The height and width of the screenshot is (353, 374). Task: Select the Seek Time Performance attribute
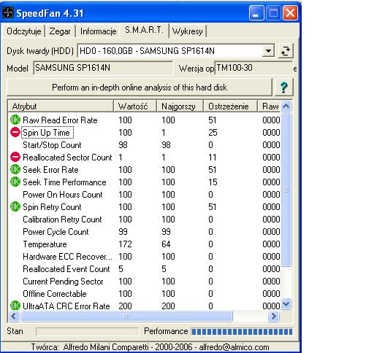point(64,182)
